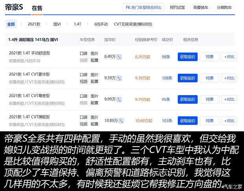Viewport: 244px width, 191px height.
Task: Open 图片 for CVT尊贵型
Action: (x=94, y=96)
